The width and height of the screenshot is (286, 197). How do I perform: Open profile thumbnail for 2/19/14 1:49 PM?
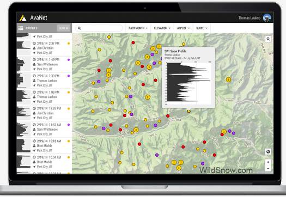pos(23,64)
